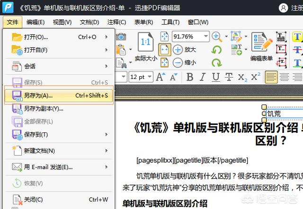This screenshot has height=209, width=303.
Task: Expand the zoom tool dropdown arrow
Action: [226, 36]
